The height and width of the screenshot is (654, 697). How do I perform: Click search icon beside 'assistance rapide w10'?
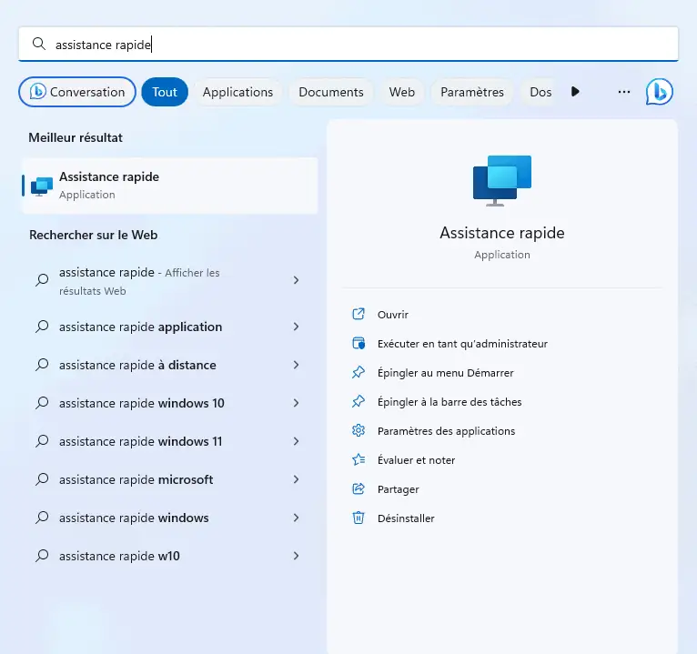pos(42,556)
